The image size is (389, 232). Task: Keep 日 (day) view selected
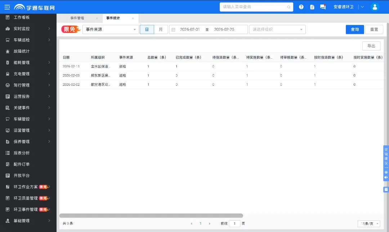147,29
